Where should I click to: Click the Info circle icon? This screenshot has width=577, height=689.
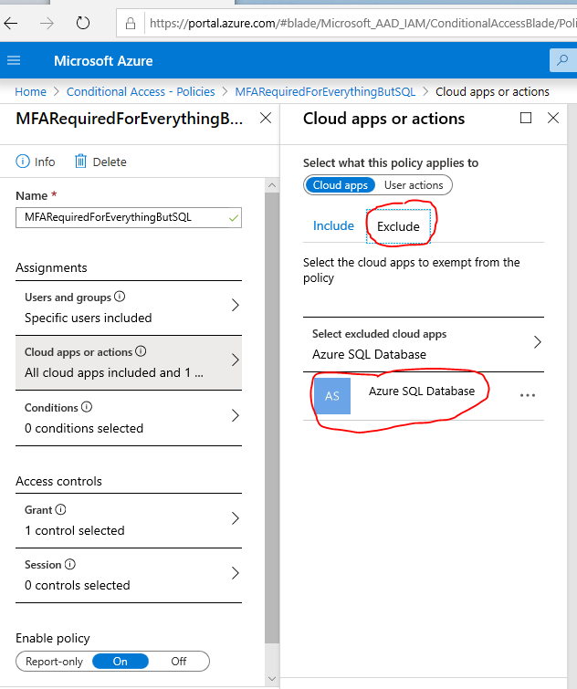coord(23,162)
